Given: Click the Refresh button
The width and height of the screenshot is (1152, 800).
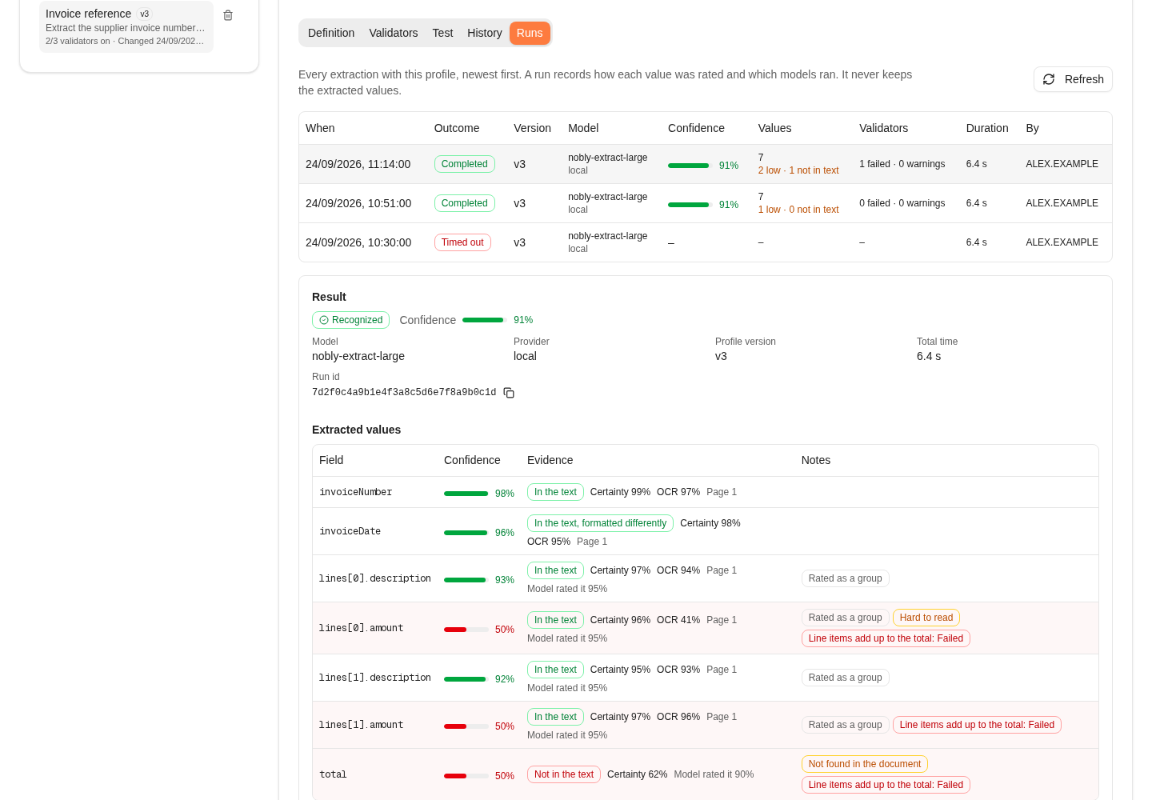Looking at the screenshot, I should click(x=1073, y=79).
